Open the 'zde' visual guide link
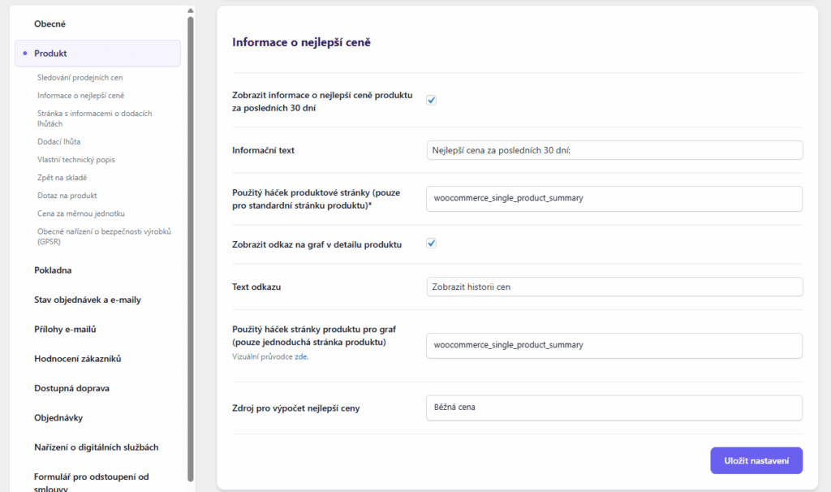 [x=301, y=356]
